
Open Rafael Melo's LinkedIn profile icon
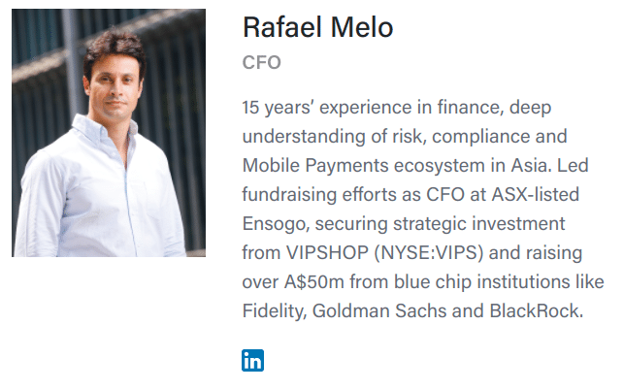(252, 360)
